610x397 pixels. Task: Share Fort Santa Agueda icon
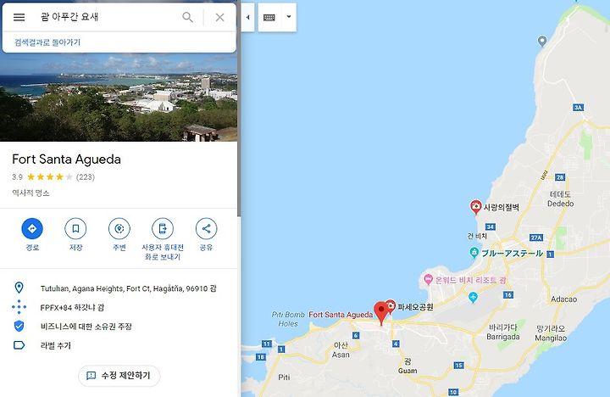[206, 229]
